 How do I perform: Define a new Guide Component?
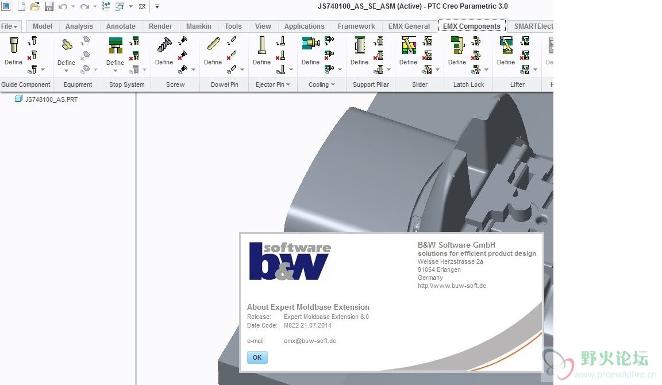coord(14,51)
